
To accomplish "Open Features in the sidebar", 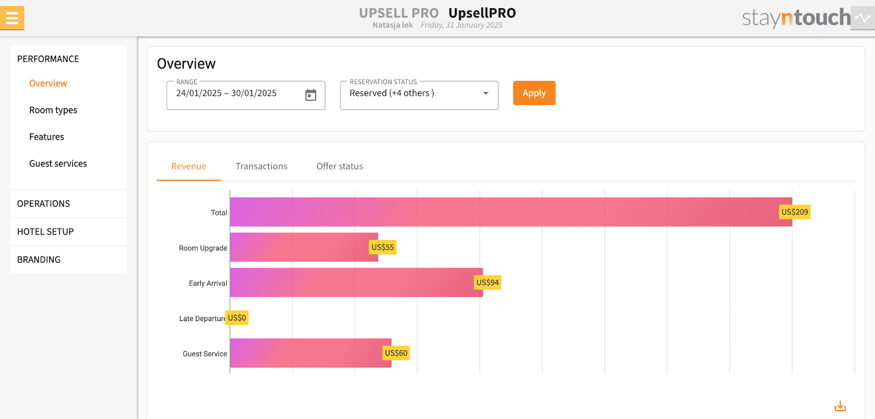I will point(46,137).
